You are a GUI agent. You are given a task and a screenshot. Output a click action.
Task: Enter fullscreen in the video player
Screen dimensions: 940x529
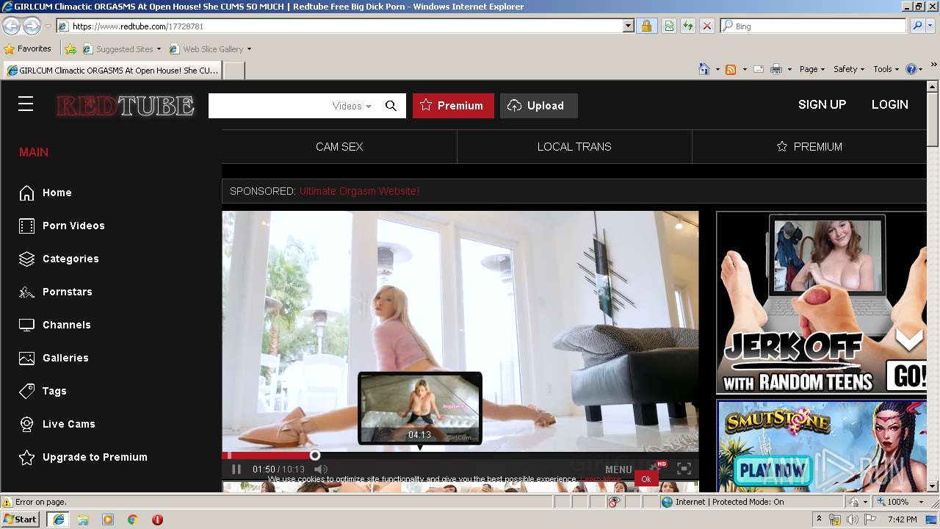pyautogui.click(x=684, y=469)
